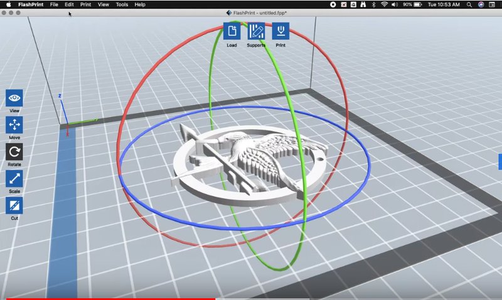Screen dimensions: 502x300
Task: Click the Load file icon
Action: (x=232, y=31)
